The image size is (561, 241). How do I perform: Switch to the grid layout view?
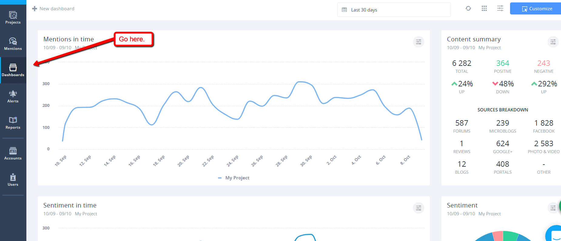484,8
